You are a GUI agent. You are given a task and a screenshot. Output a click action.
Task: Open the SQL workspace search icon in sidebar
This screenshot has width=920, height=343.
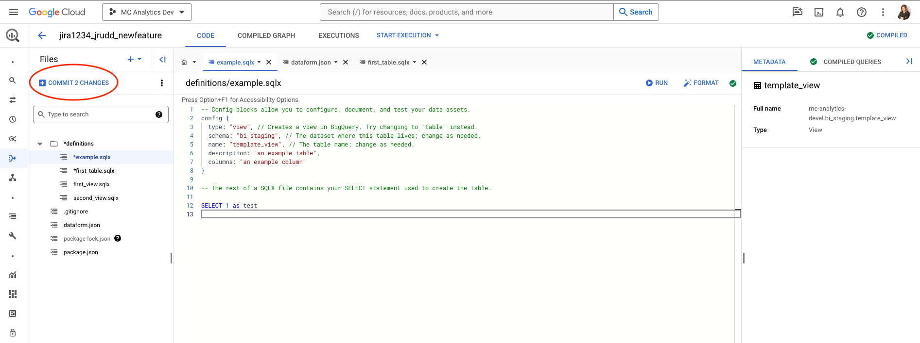click(x=13, y=81)
